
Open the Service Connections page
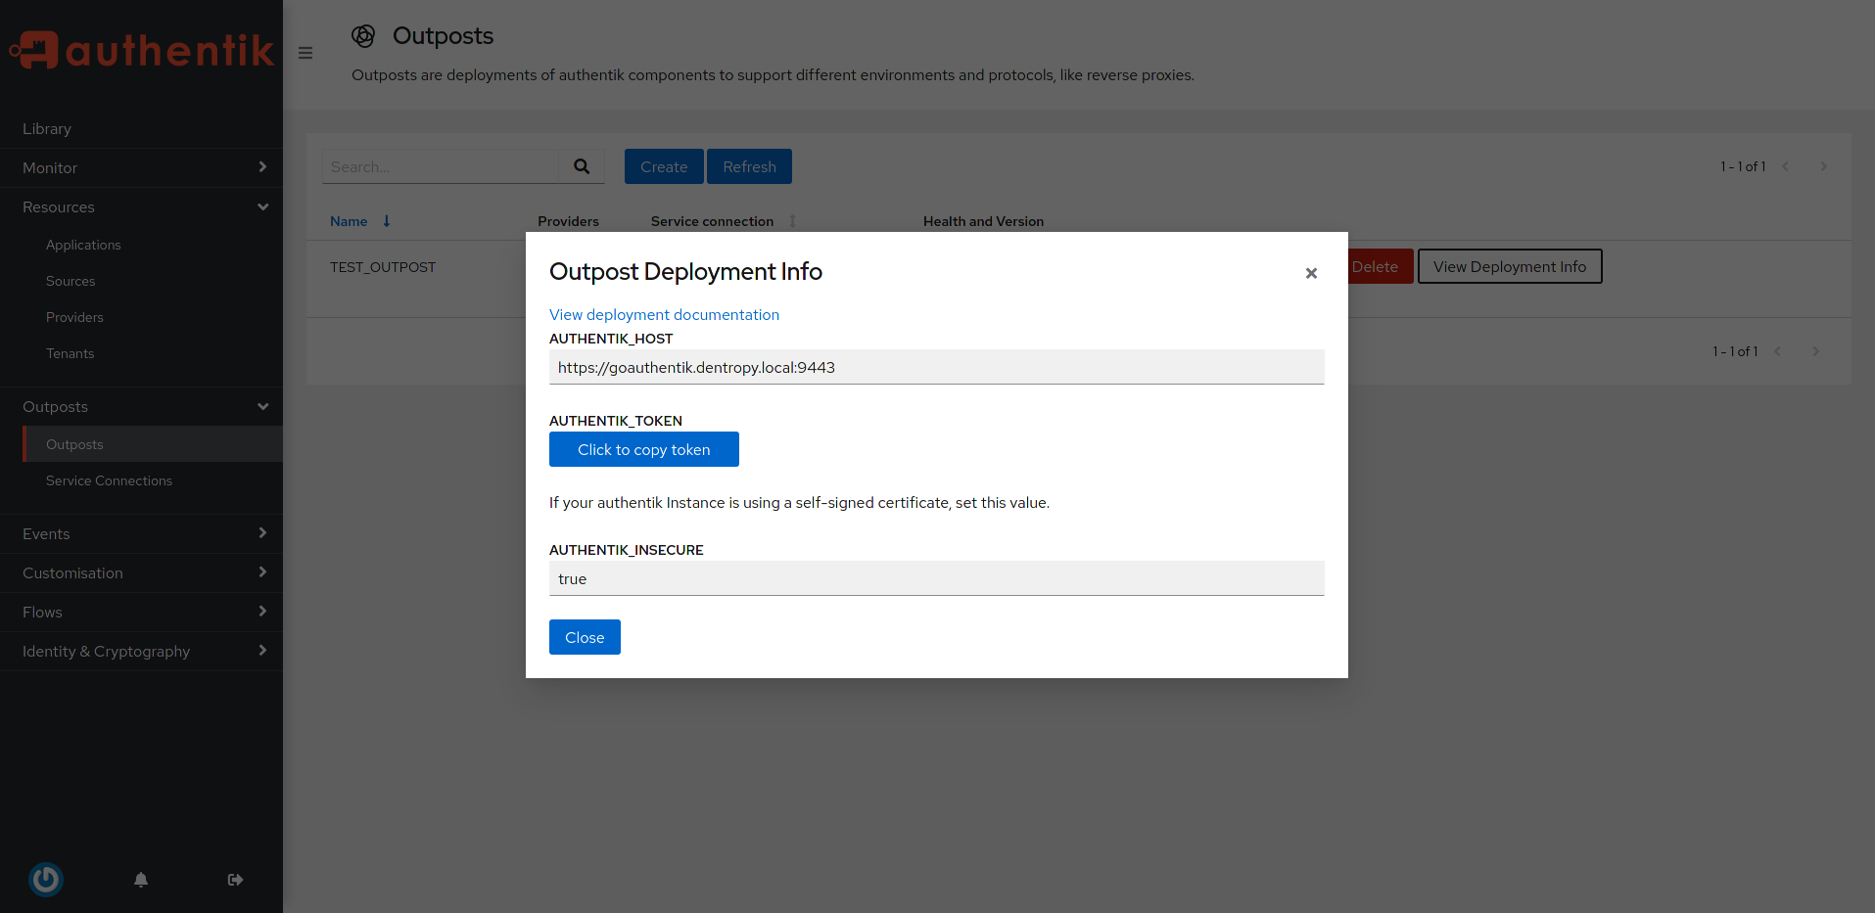(109, 480)
